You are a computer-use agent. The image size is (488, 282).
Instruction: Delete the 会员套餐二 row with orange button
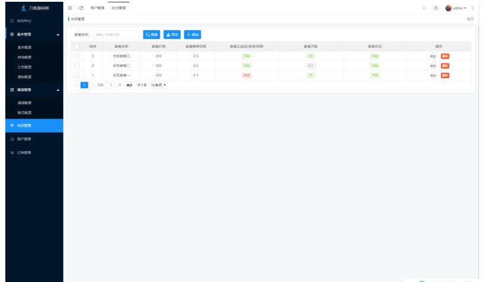(x=445, y=66)
